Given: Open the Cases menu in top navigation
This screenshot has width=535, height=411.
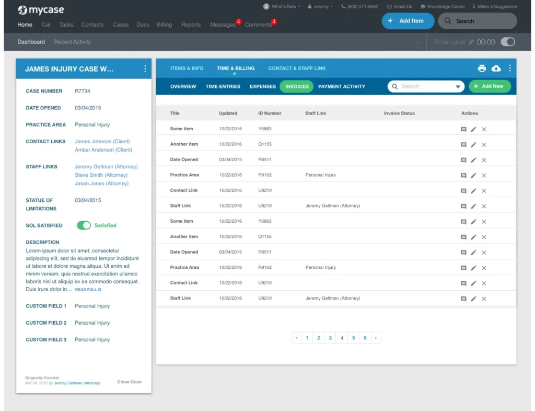Looking at the screenshot, I should [x=121, y=25].
